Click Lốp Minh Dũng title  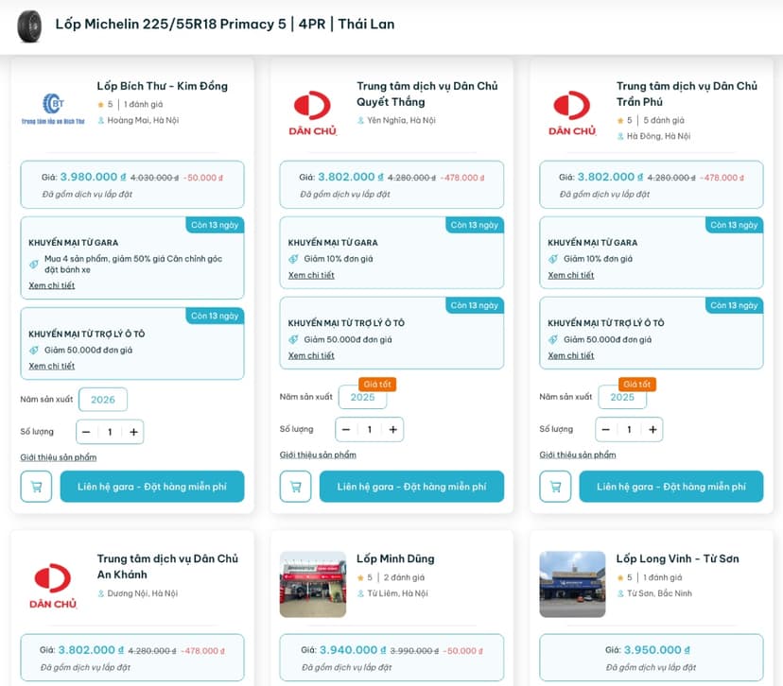tap(395, 558)
